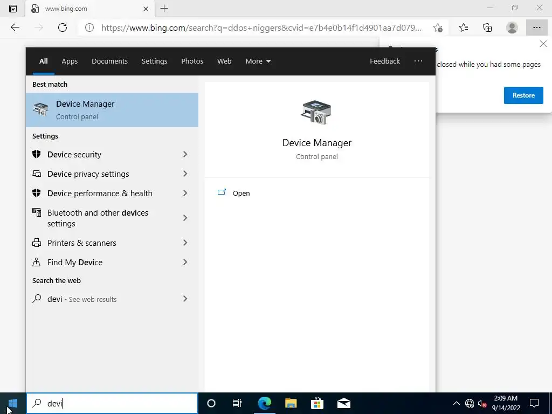Expand Device security details chevron
The width and height of the screenshot is (552, 414).
pos(185,154)
